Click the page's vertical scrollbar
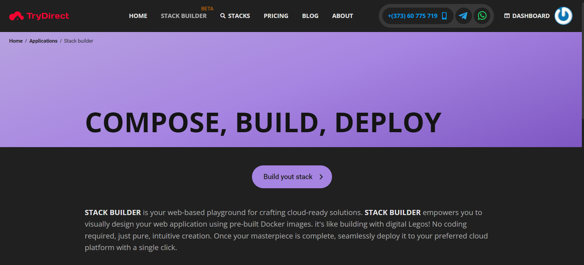Screen dimensions: 584x265 [x=583, y=61]
